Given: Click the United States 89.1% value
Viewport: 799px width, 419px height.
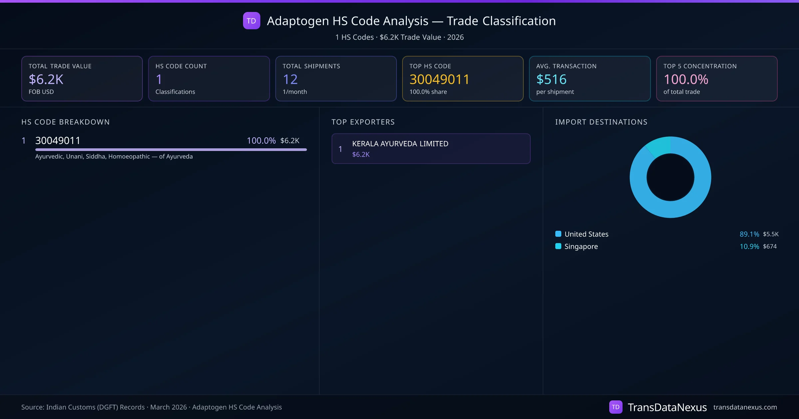Looking at the screenshot, I should (x=749, y=234).
